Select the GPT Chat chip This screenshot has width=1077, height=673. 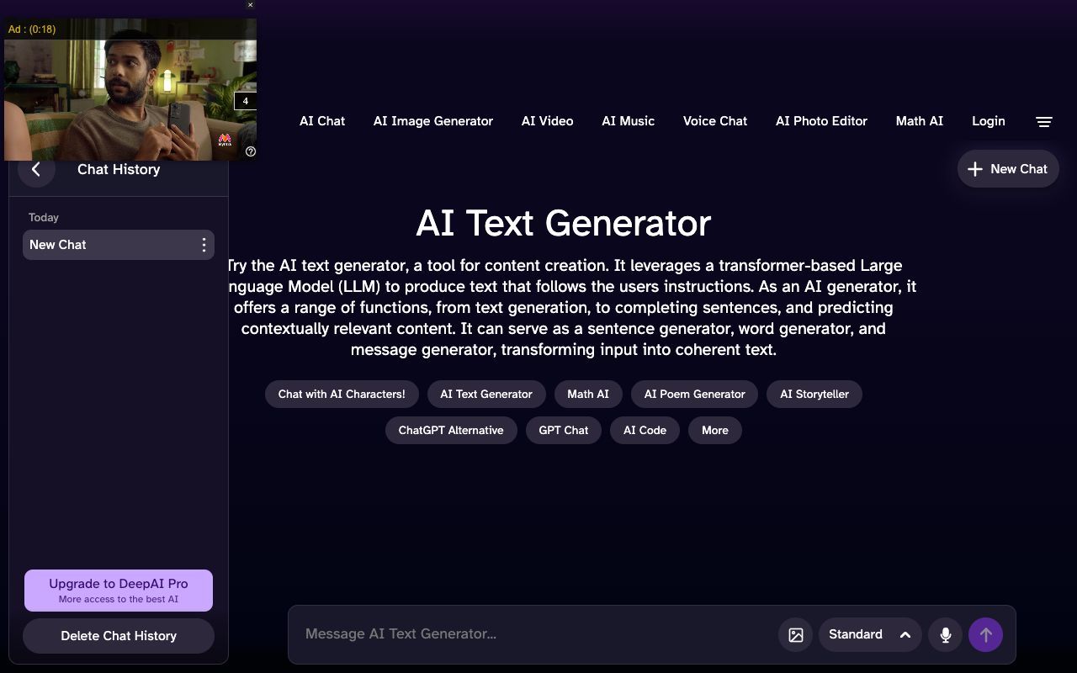(564, 431)
